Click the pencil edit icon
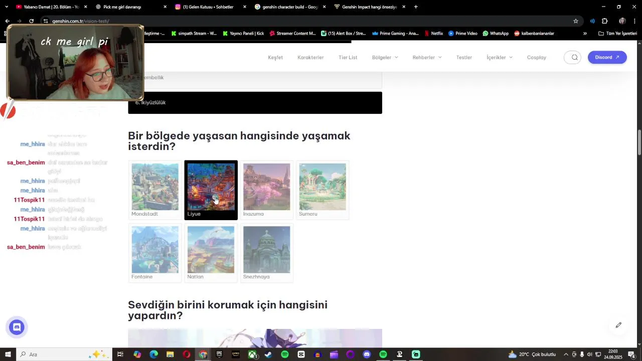642x361 pixels. 618,325
